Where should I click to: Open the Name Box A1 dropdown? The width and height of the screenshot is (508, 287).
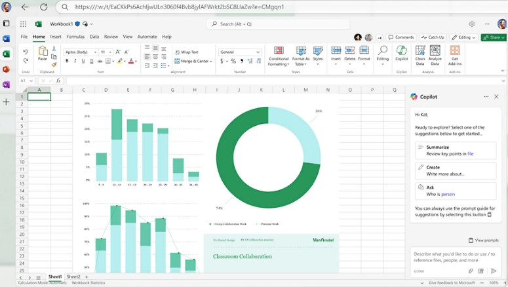[x=31, y=81]
